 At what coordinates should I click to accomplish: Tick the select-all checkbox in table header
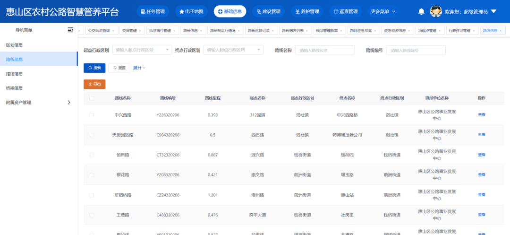[92, 98]
